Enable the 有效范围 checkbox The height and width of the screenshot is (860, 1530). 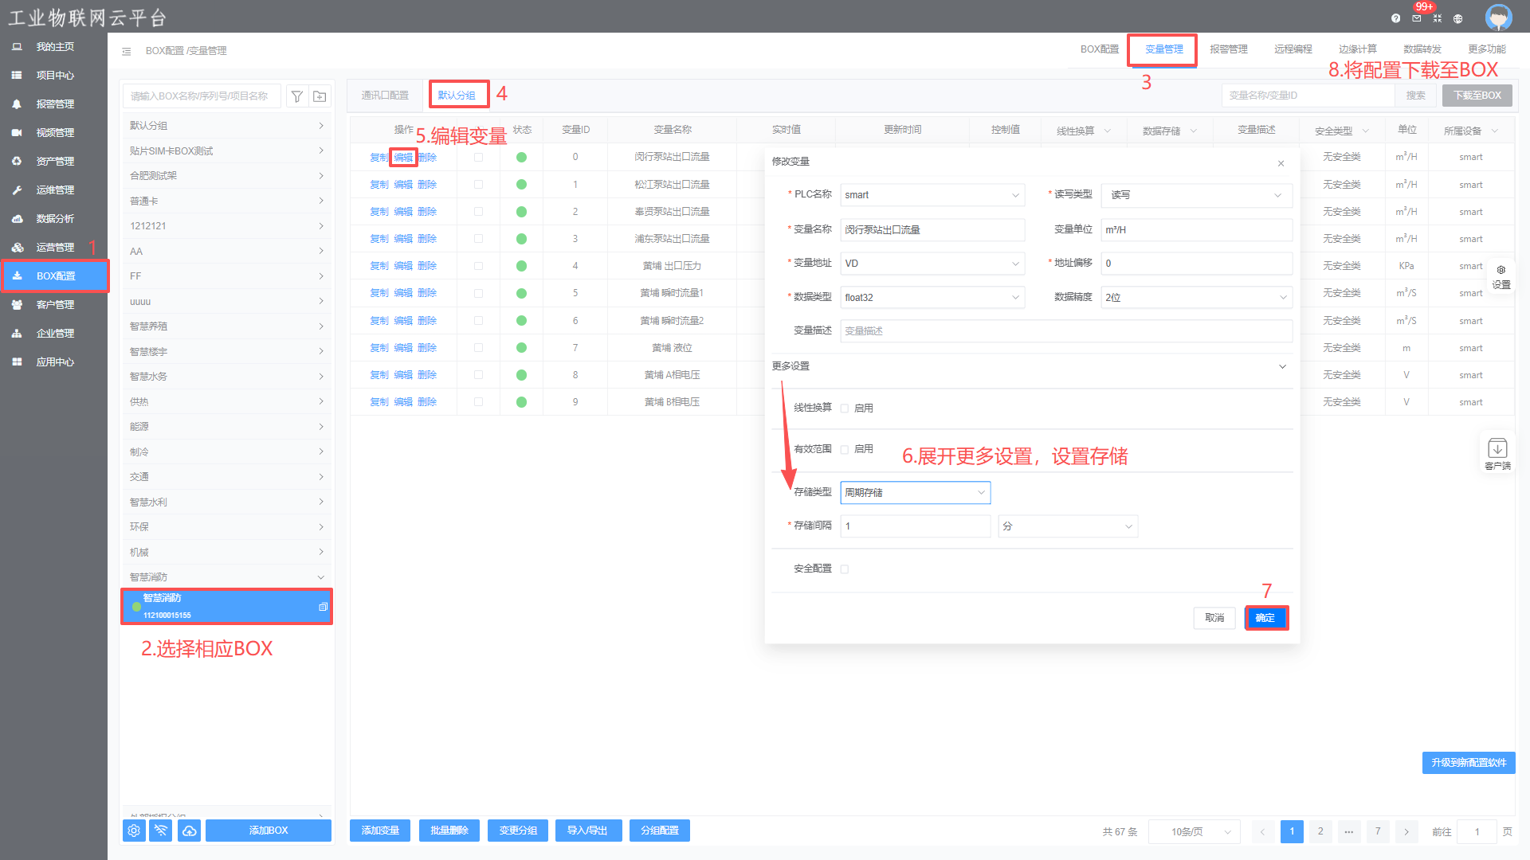pos(845,450)
